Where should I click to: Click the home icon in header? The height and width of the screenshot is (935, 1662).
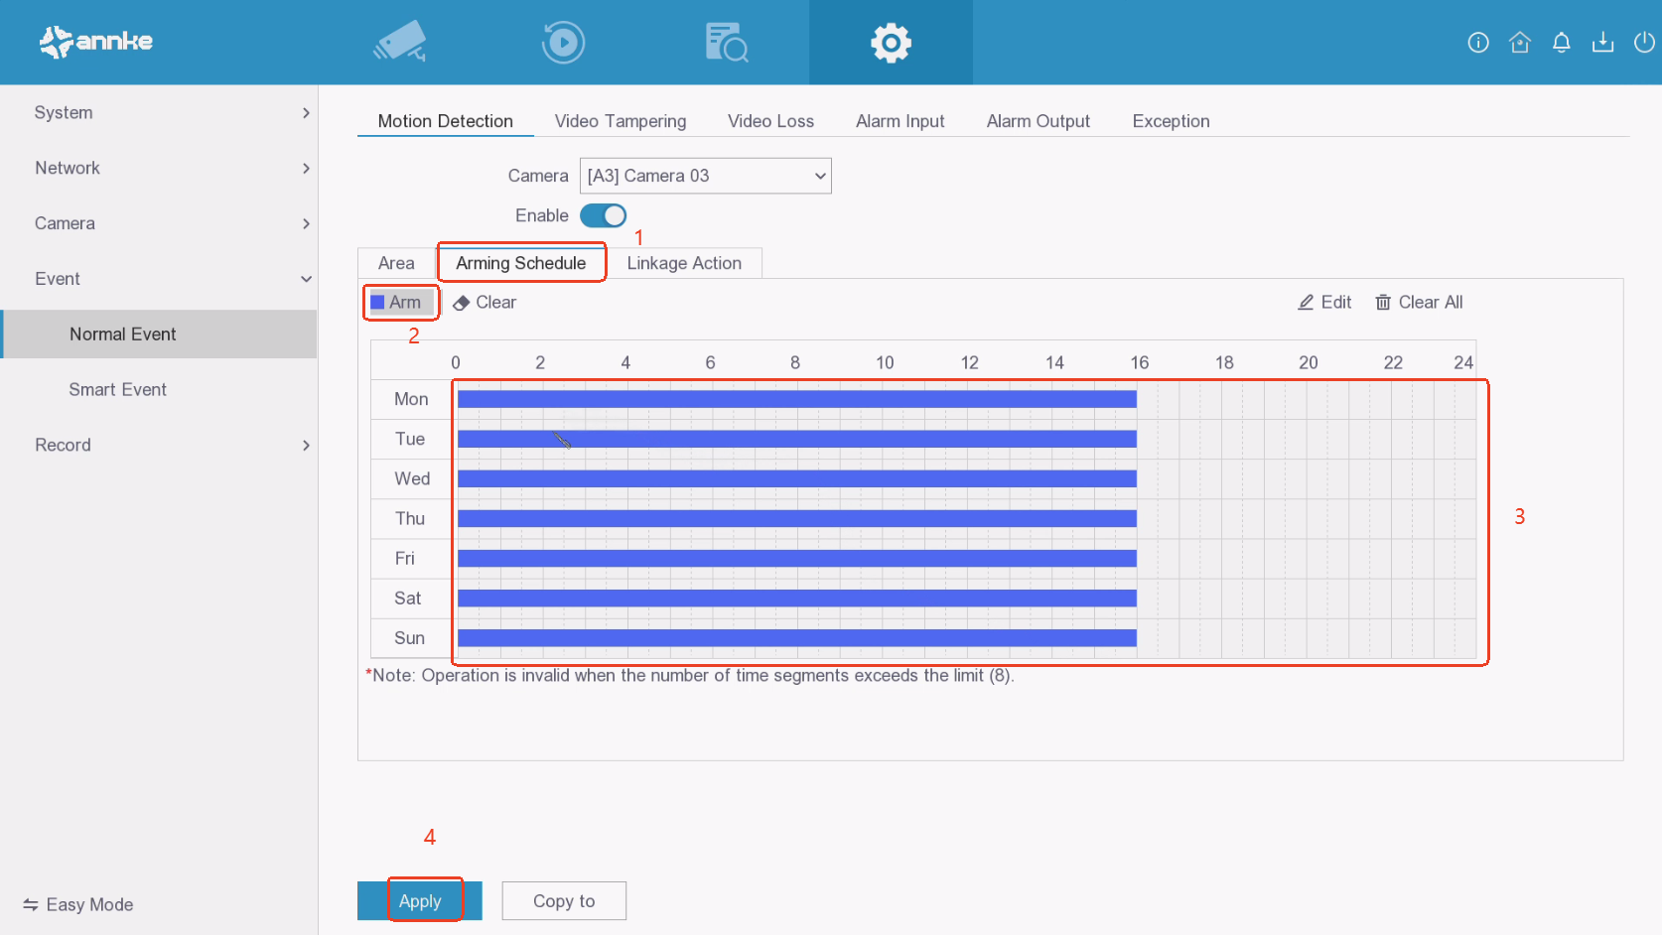(x=1520, y=42)
